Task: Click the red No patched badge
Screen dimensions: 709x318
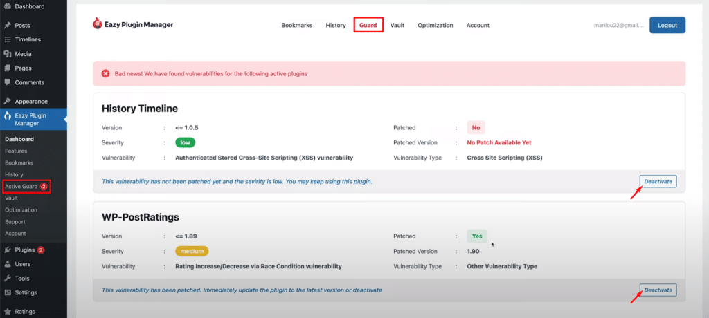Action: pyautogui.click(x=476, y=128)
